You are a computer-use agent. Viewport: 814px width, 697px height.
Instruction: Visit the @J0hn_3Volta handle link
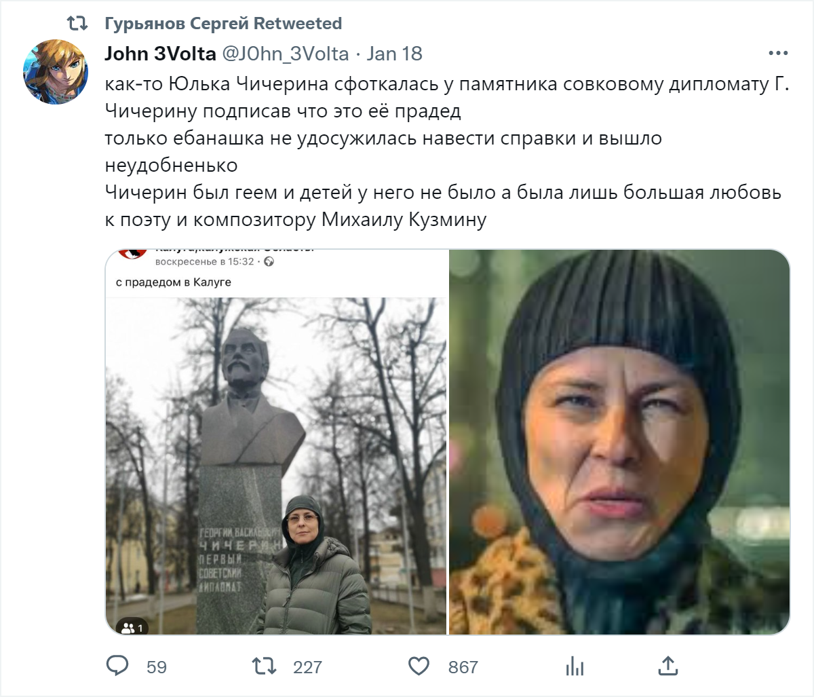coord(285,54)
